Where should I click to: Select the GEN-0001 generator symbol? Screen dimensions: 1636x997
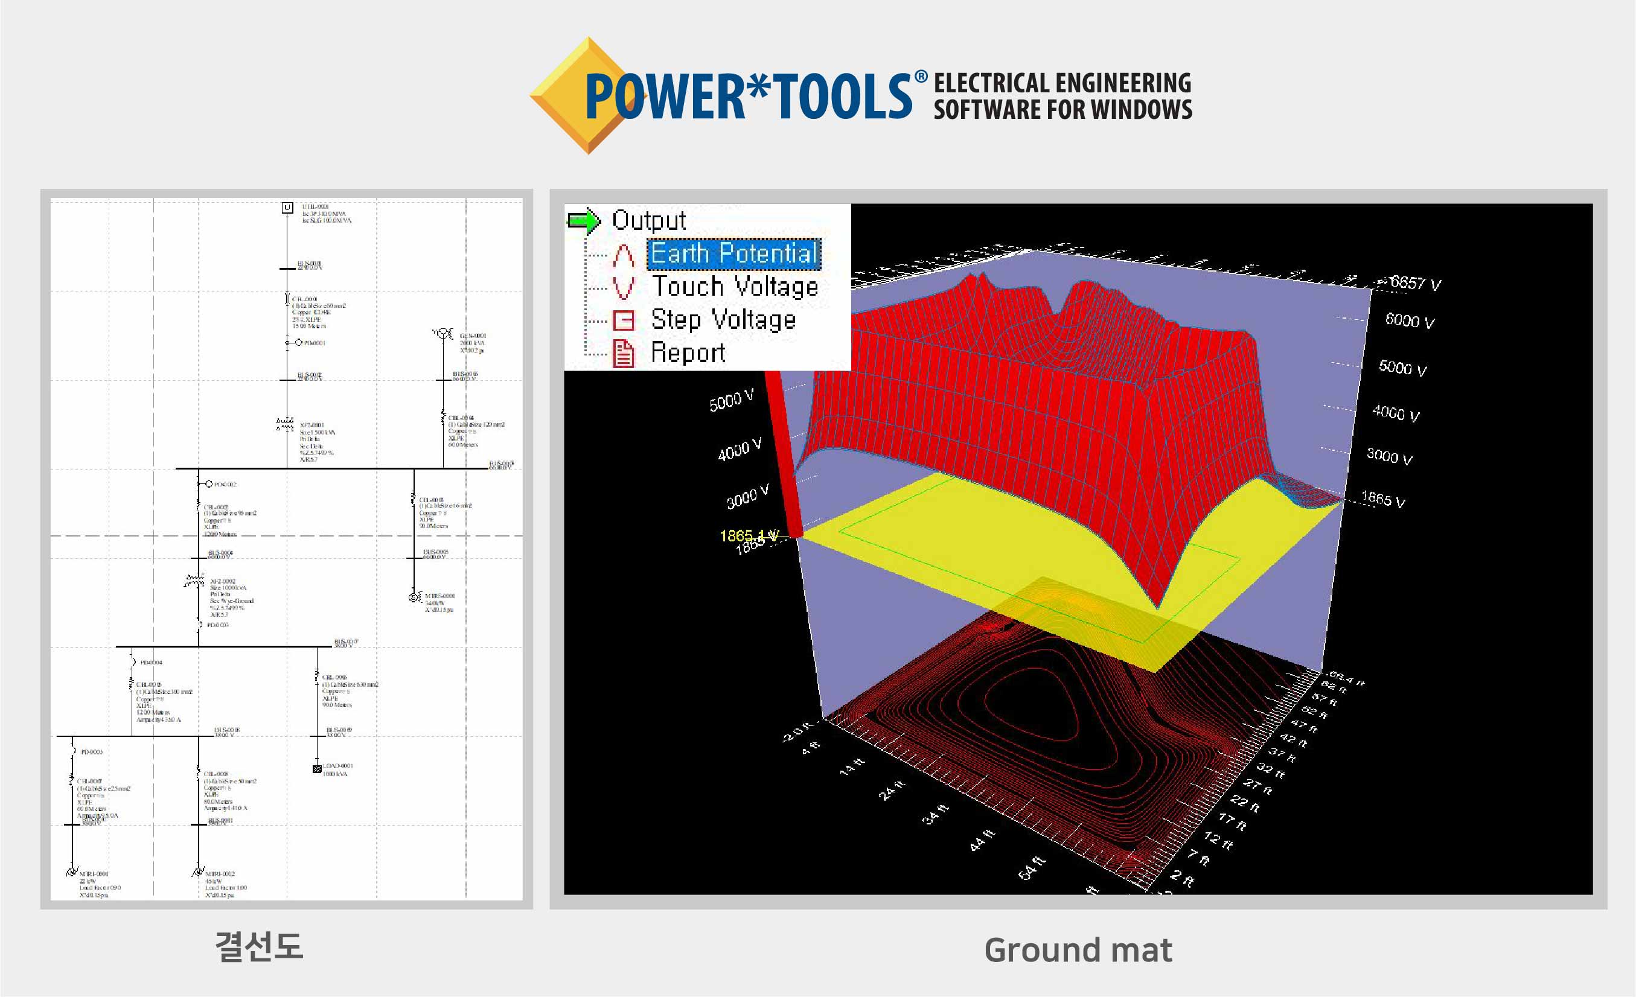point(443,333)
